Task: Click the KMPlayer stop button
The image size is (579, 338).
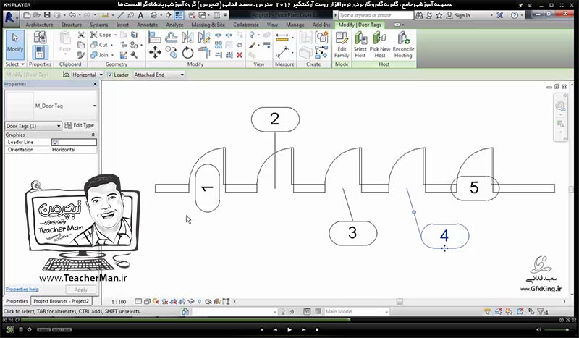Action: click(x=317, y=329)
